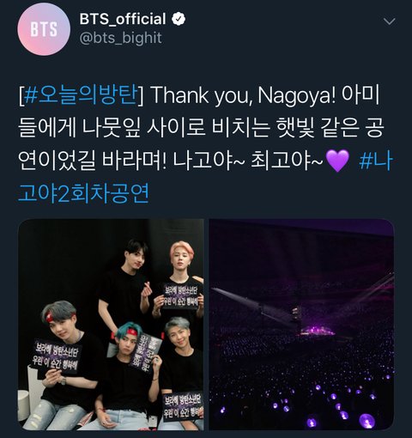Open the #오늘의방탄 hashtag
The image size is (412, 438).
tap(80, 94)
